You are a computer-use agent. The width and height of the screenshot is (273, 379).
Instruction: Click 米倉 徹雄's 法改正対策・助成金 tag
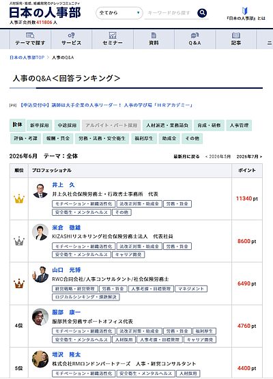click(139, 247)
